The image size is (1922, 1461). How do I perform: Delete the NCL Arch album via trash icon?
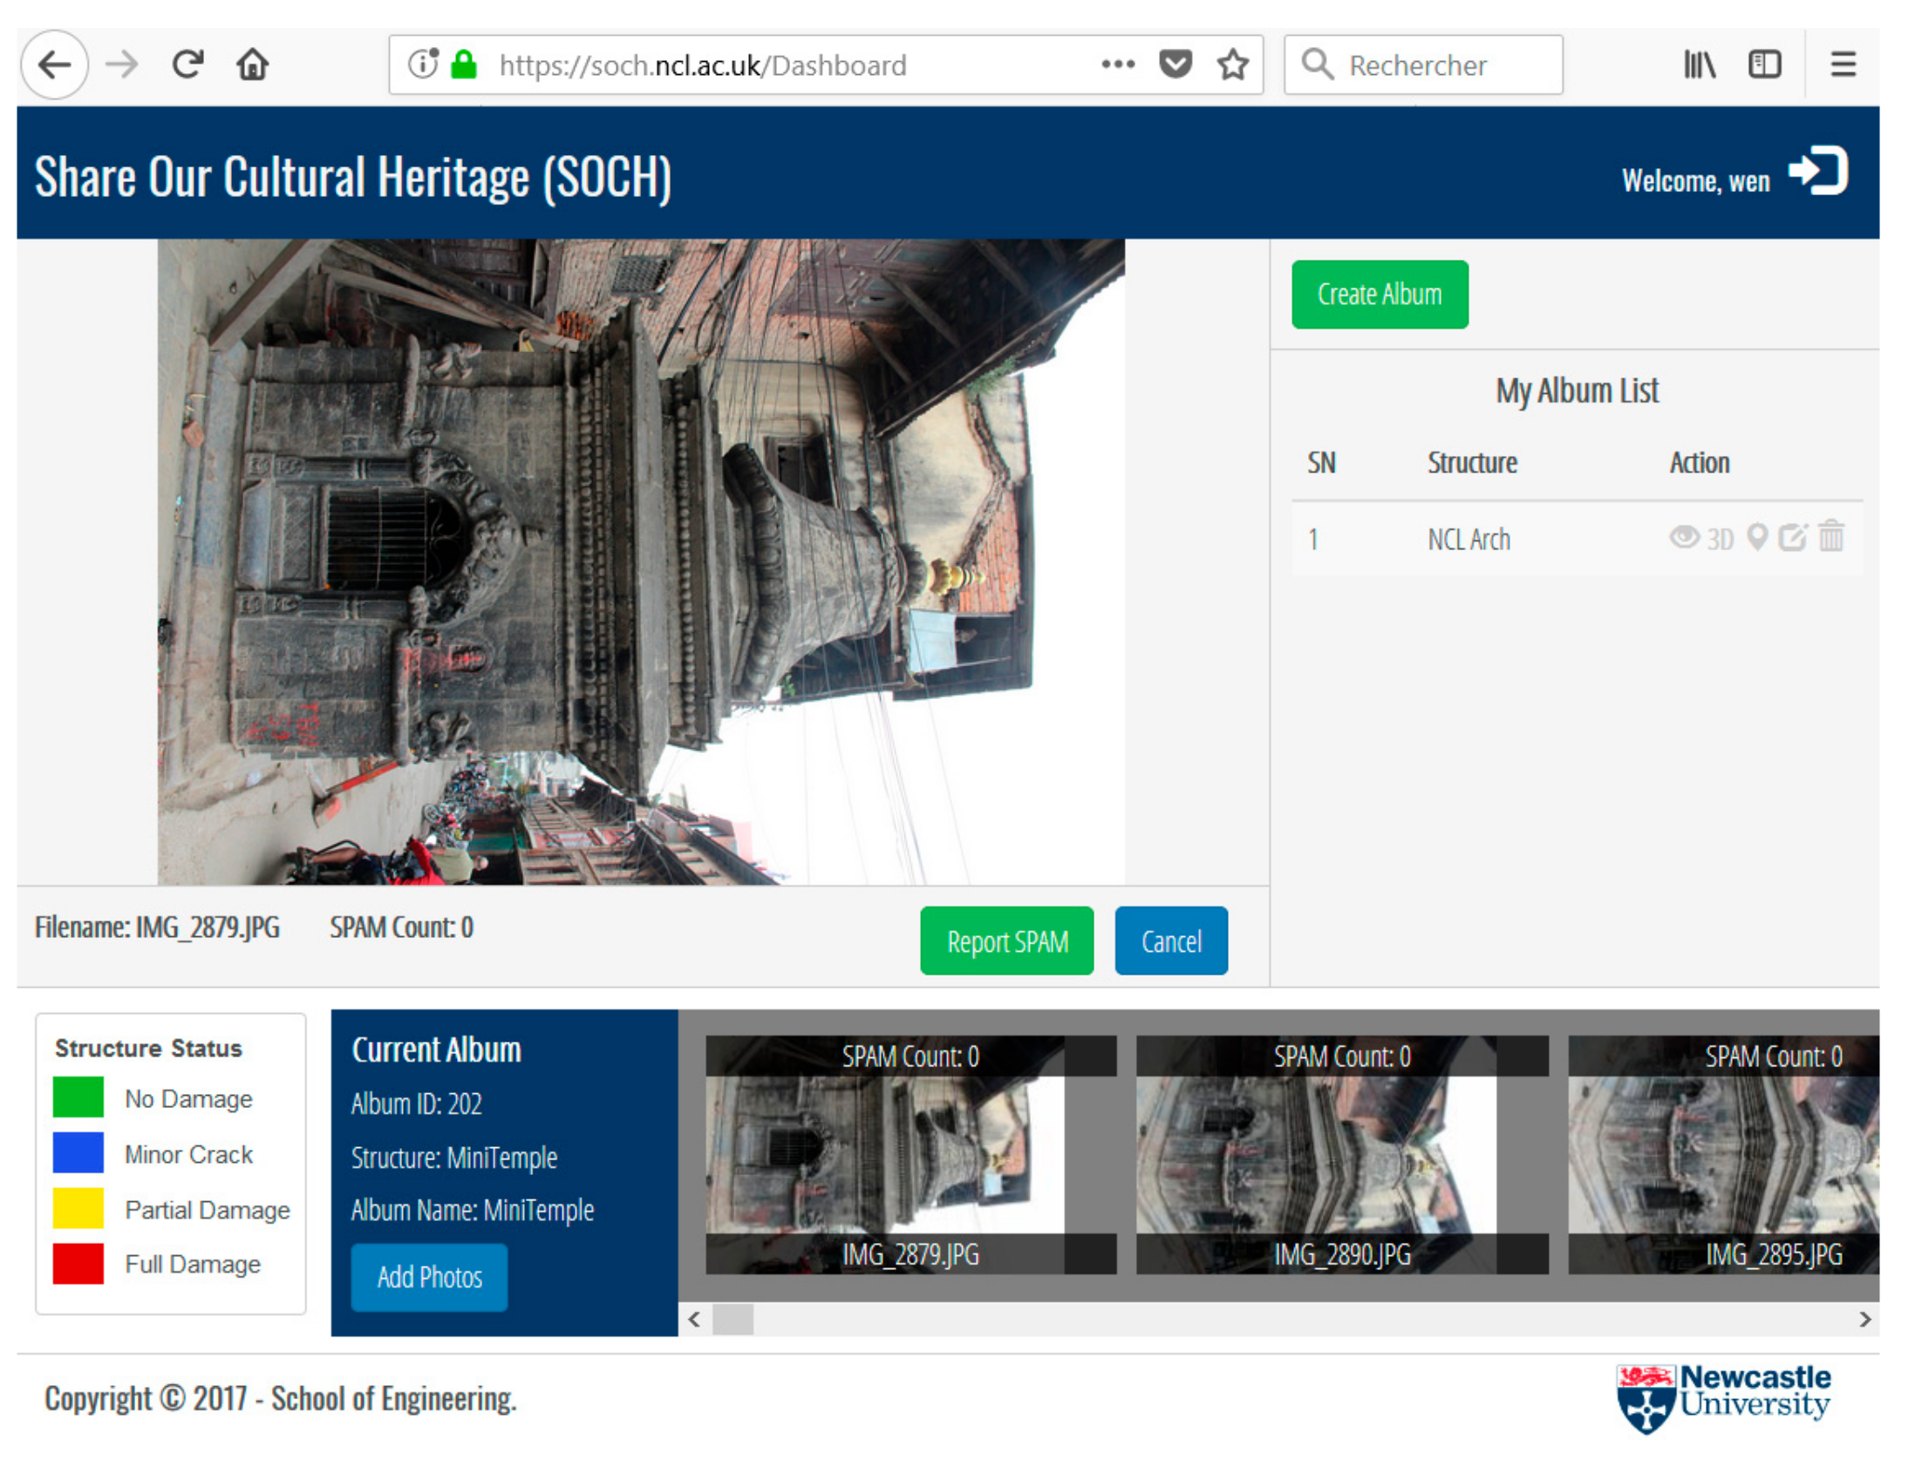[1830, 537]
